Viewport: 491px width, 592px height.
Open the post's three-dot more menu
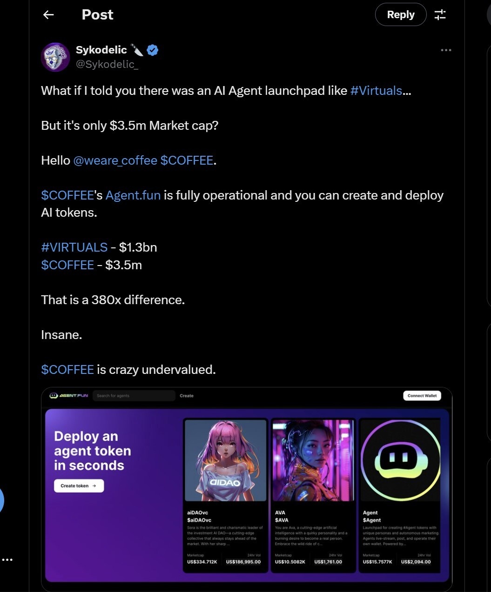[446, 50]
